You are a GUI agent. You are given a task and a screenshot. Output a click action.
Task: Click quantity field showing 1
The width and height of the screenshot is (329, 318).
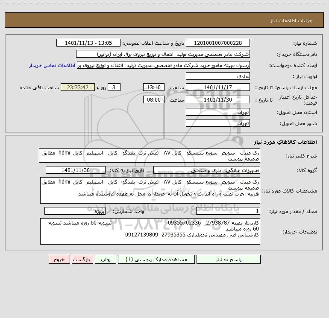[228, 211]
